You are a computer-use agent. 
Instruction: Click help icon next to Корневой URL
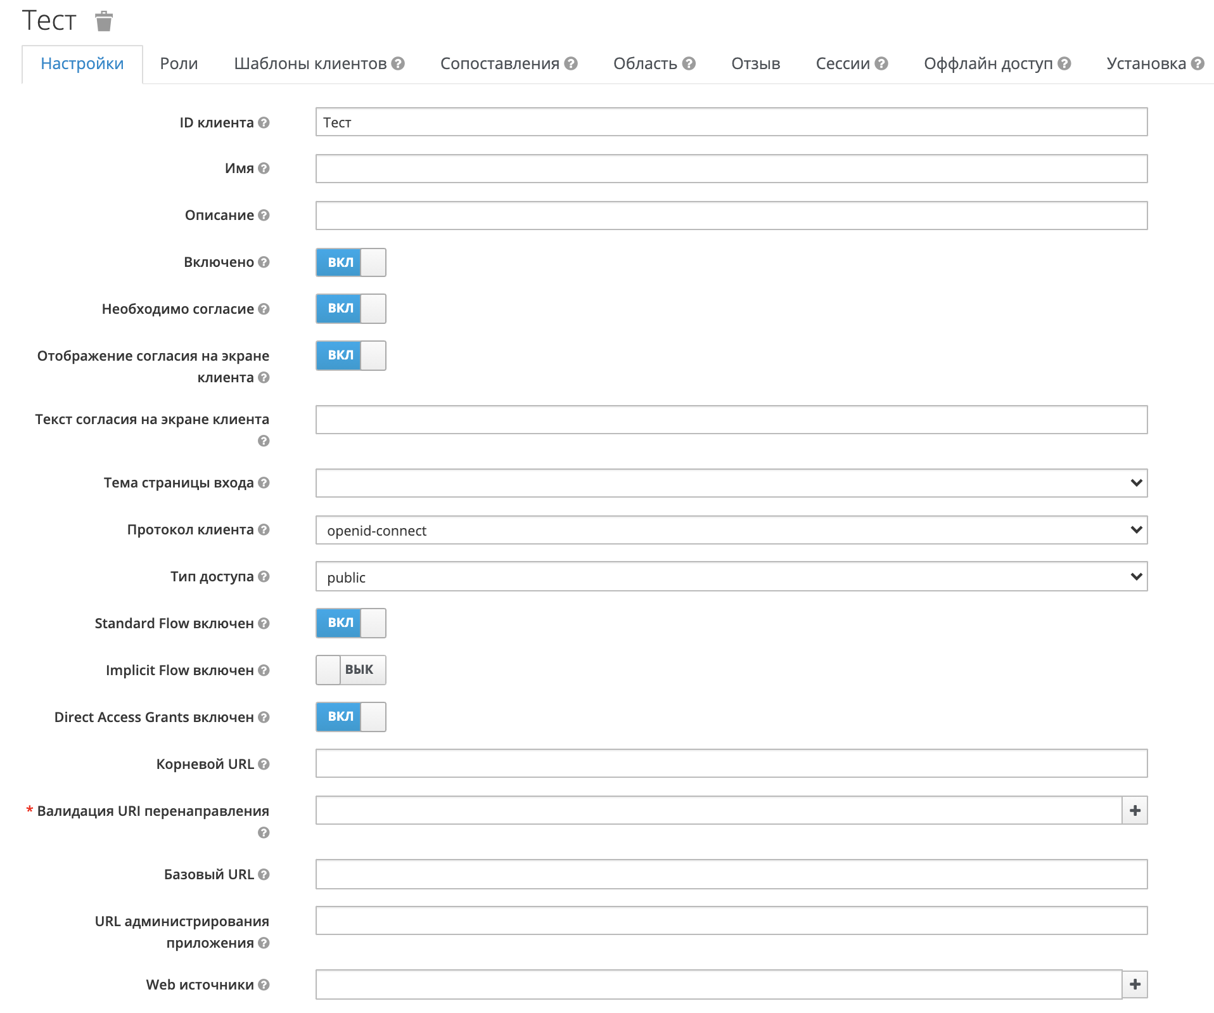click(264, 764)
